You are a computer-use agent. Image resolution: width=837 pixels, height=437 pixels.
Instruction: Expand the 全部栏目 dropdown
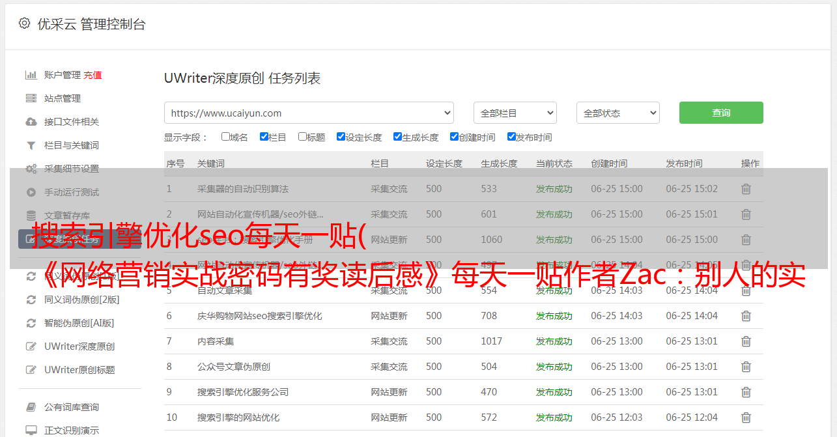pyautogui.click(x=515, y=113)
